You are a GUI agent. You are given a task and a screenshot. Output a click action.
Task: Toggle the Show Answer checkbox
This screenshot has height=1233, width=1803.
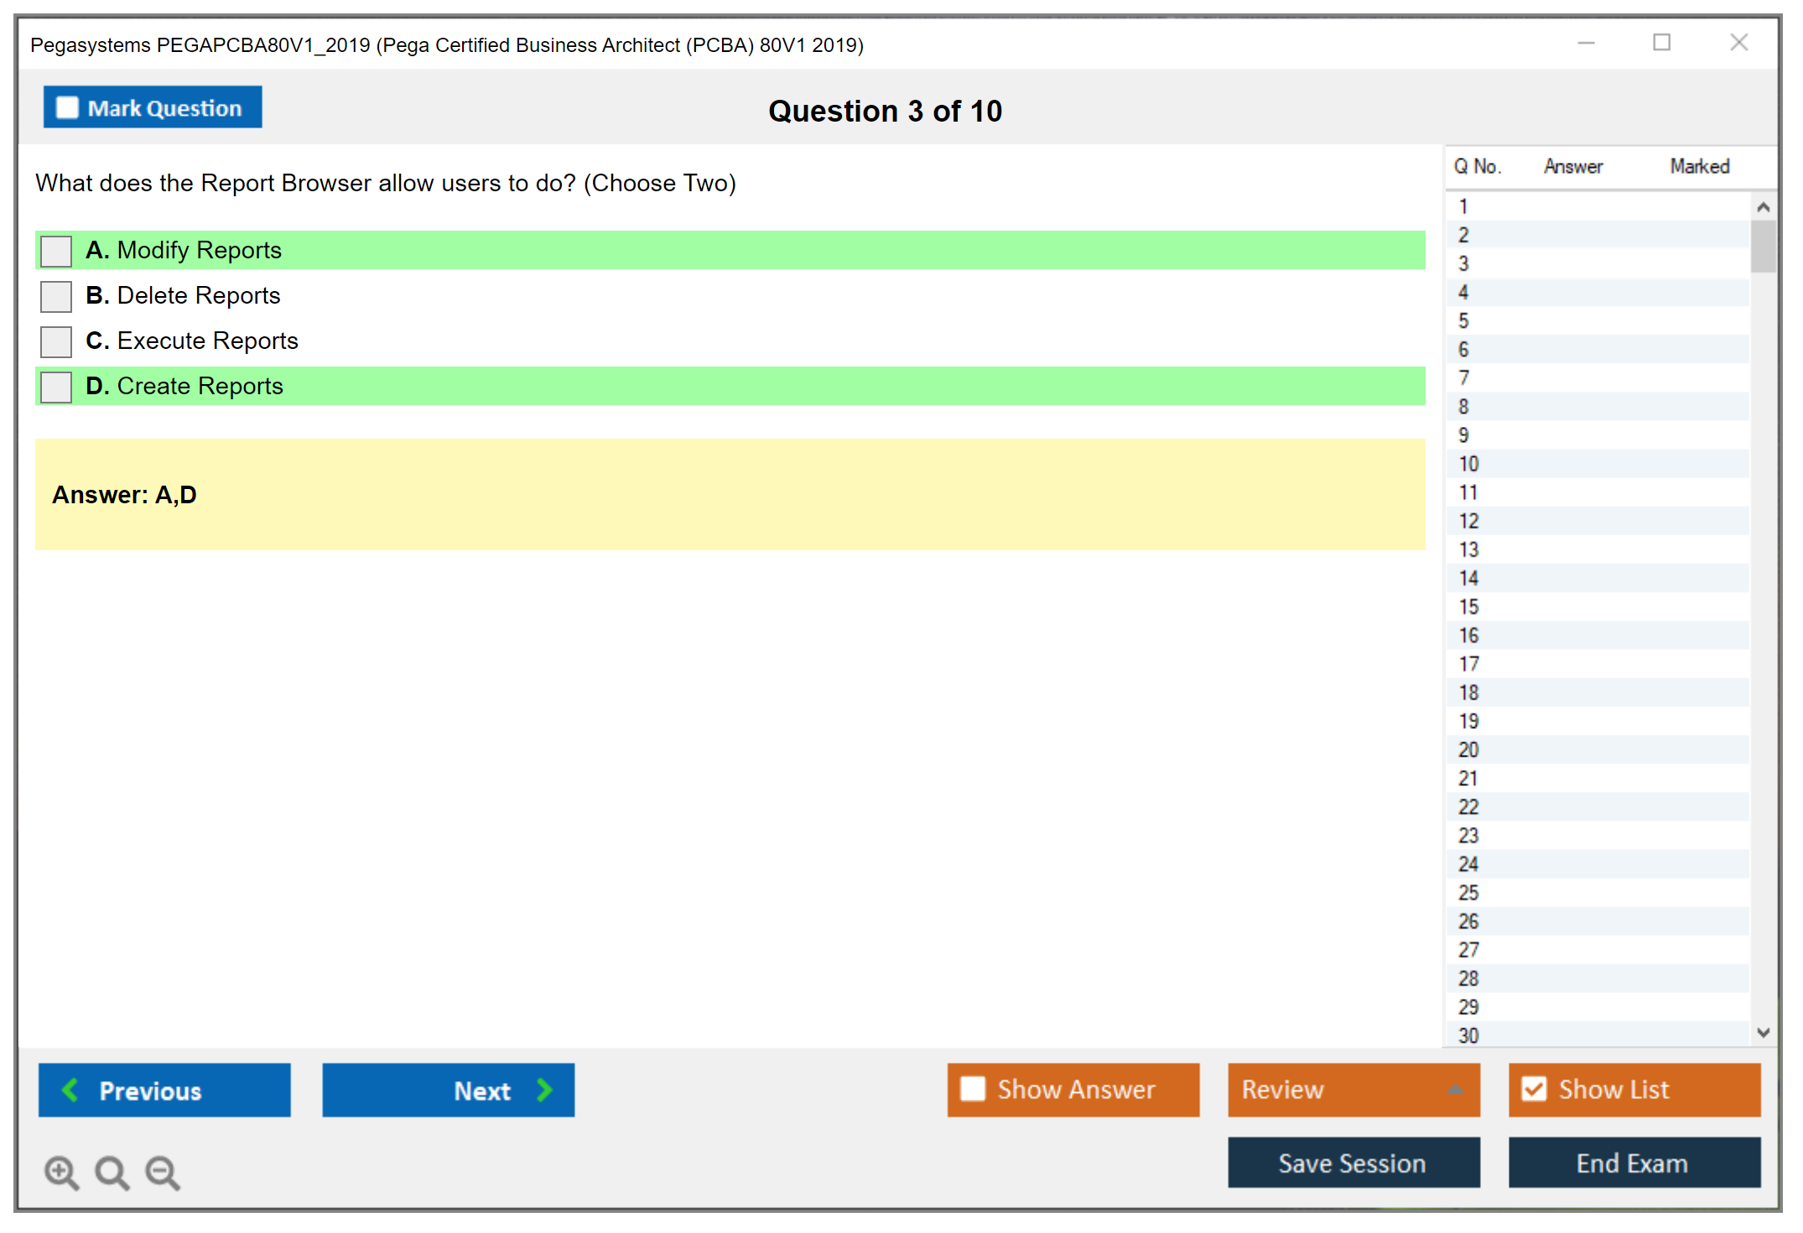tap(973, 1089)
